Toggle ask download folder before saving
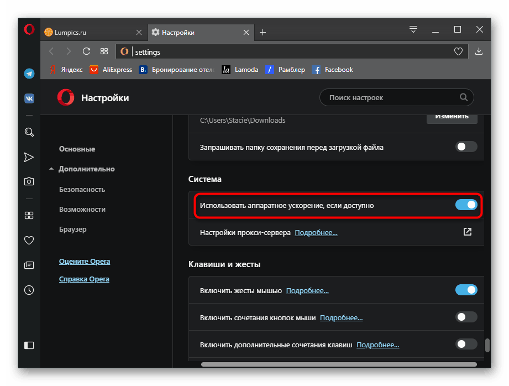Image resolution: width=509 pixels, height=386 pixels. pyautogui.click(x=466, y=147)
